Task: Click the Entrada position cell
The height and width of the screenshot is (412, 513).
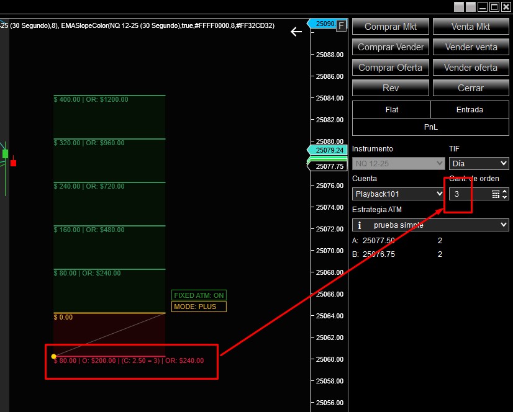Action: pos(470,110)
